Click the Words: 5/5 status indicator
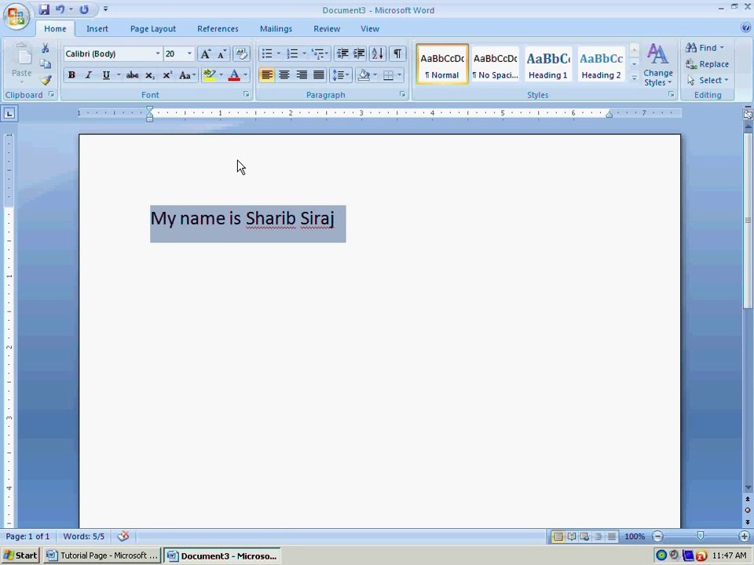Image resolution: width=754 pixels, height=565 pixels. click(x=84, y=536)
